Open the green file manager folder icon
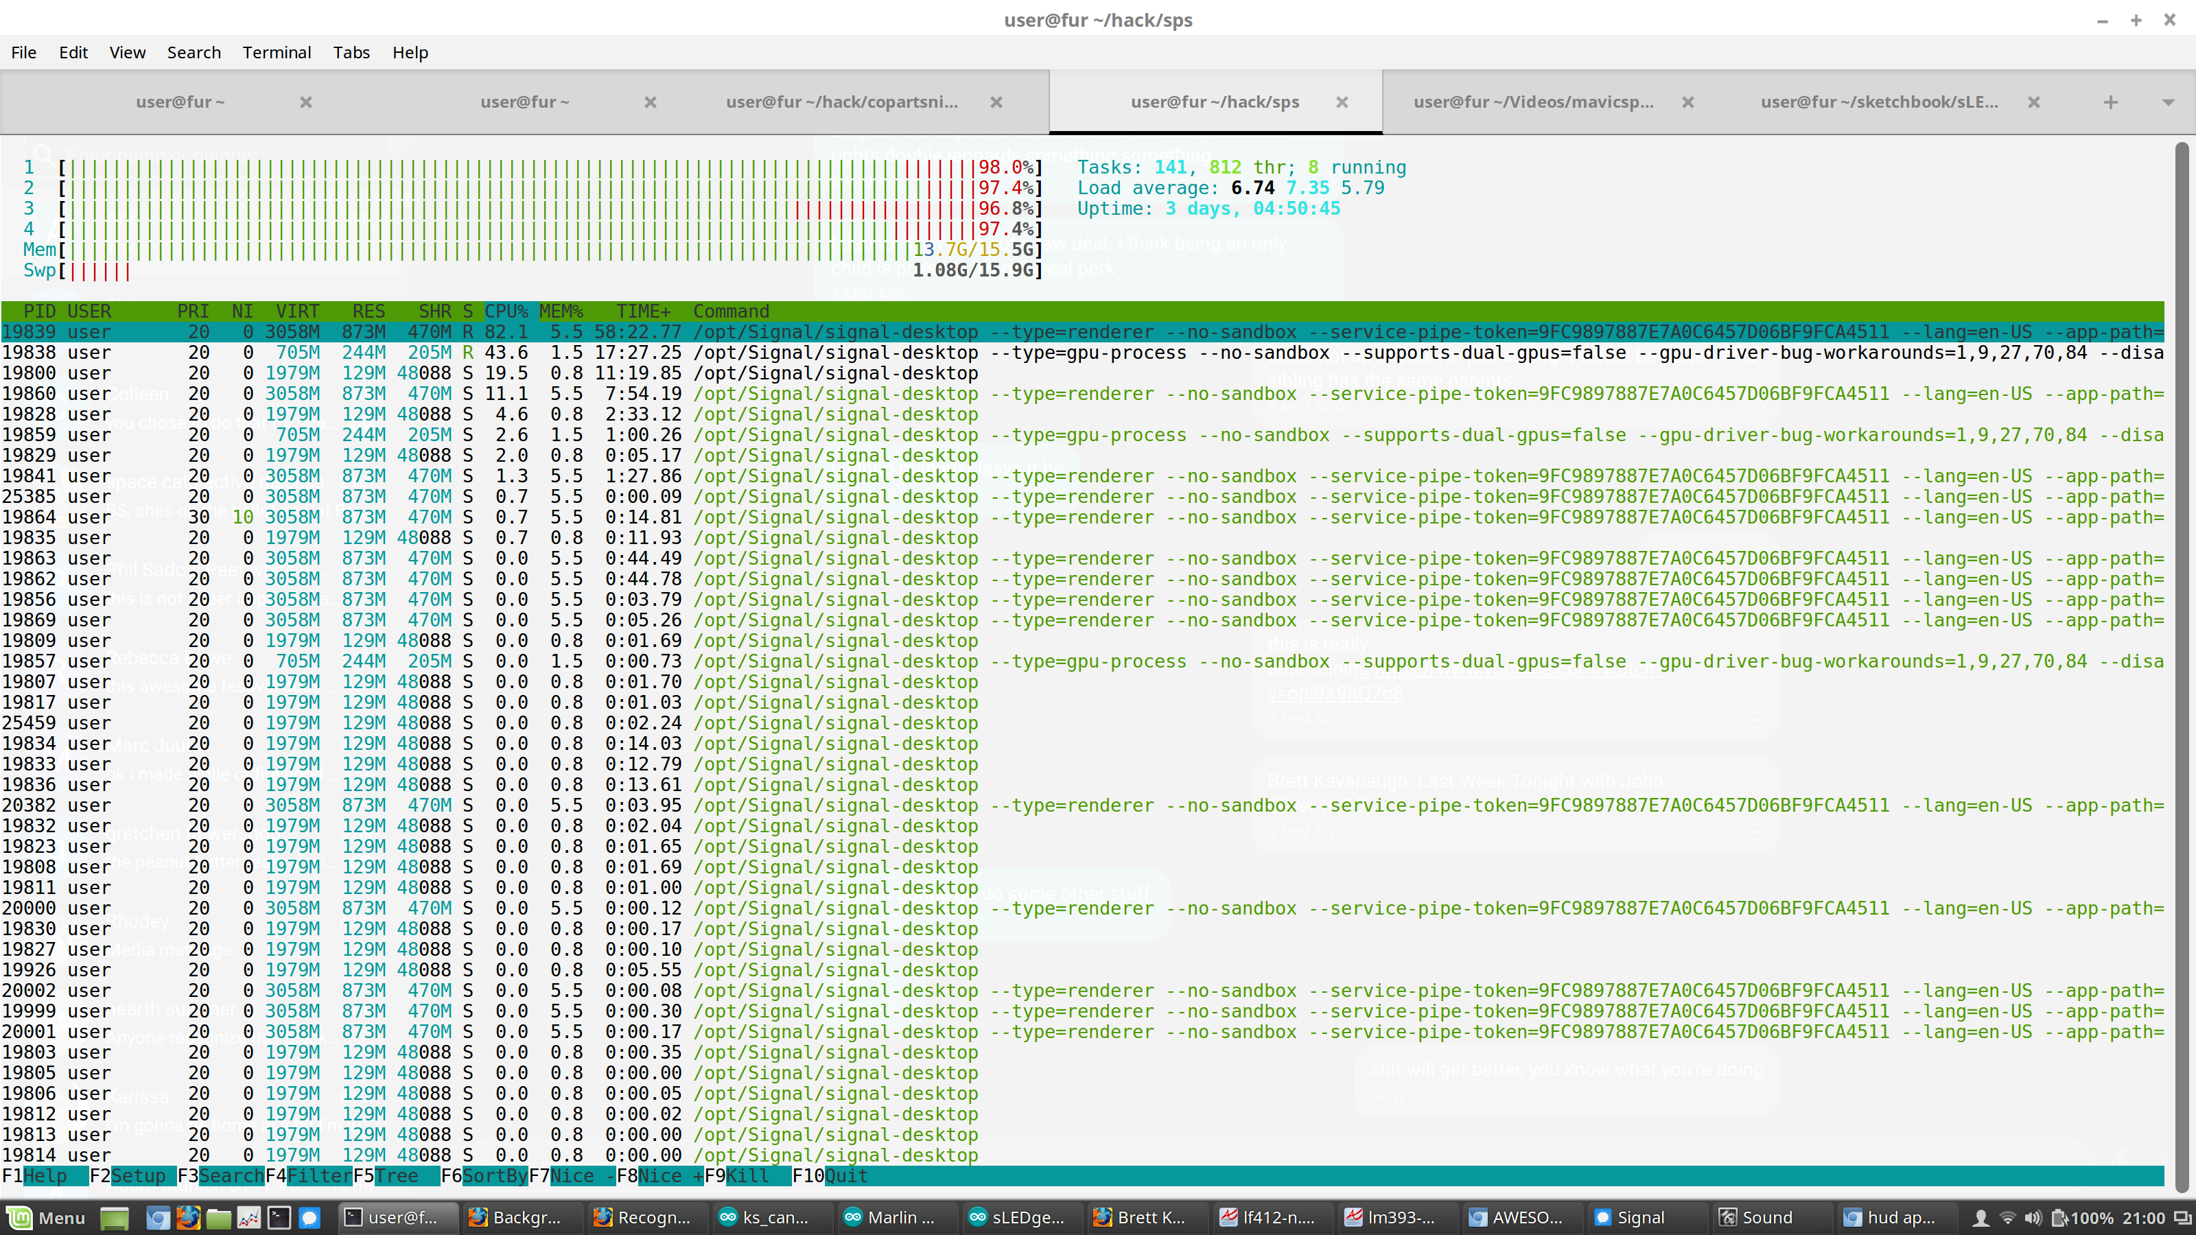Image resolution: width=2196 pixels, height=1235 pixels. 218,1217
